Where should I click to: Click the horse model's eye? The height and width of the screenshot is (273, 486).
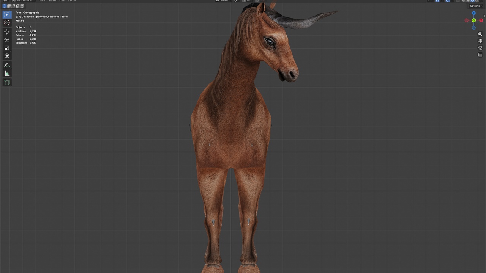[269, 42]
